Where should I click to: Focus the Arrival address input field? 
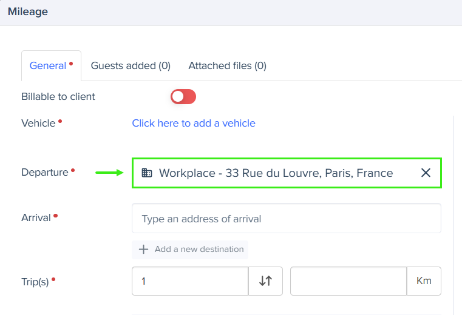[x=287, y=218]
